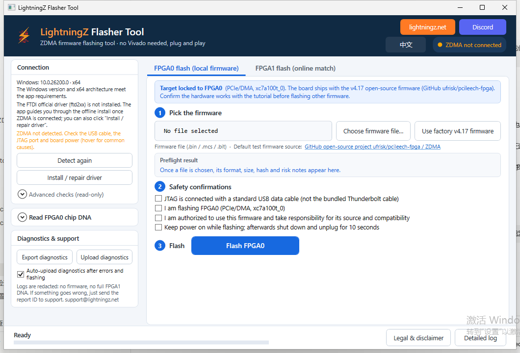Click the 'ZDMA not detected' orange warning text
Image resolution: width=520 pixels, height=353 pixels.
click(71, 140)
